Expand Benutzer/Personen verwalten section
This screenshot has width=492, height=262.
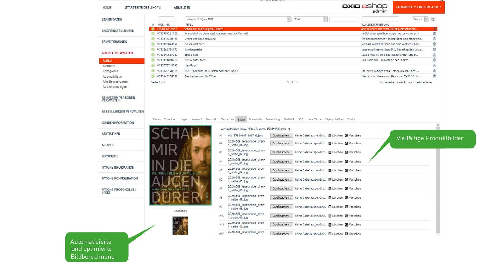pyautogui.click(x=118, y=99)
